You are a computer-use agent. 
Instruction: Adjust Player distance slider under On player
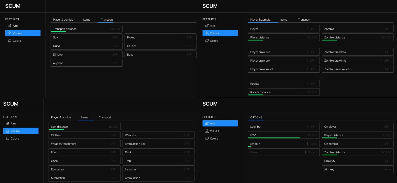[x=358, y=135]
